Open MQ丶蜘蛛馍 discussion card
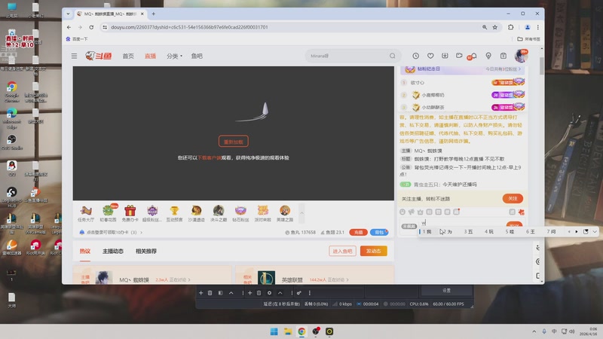The image size is (603, 339). coord(153,275)
